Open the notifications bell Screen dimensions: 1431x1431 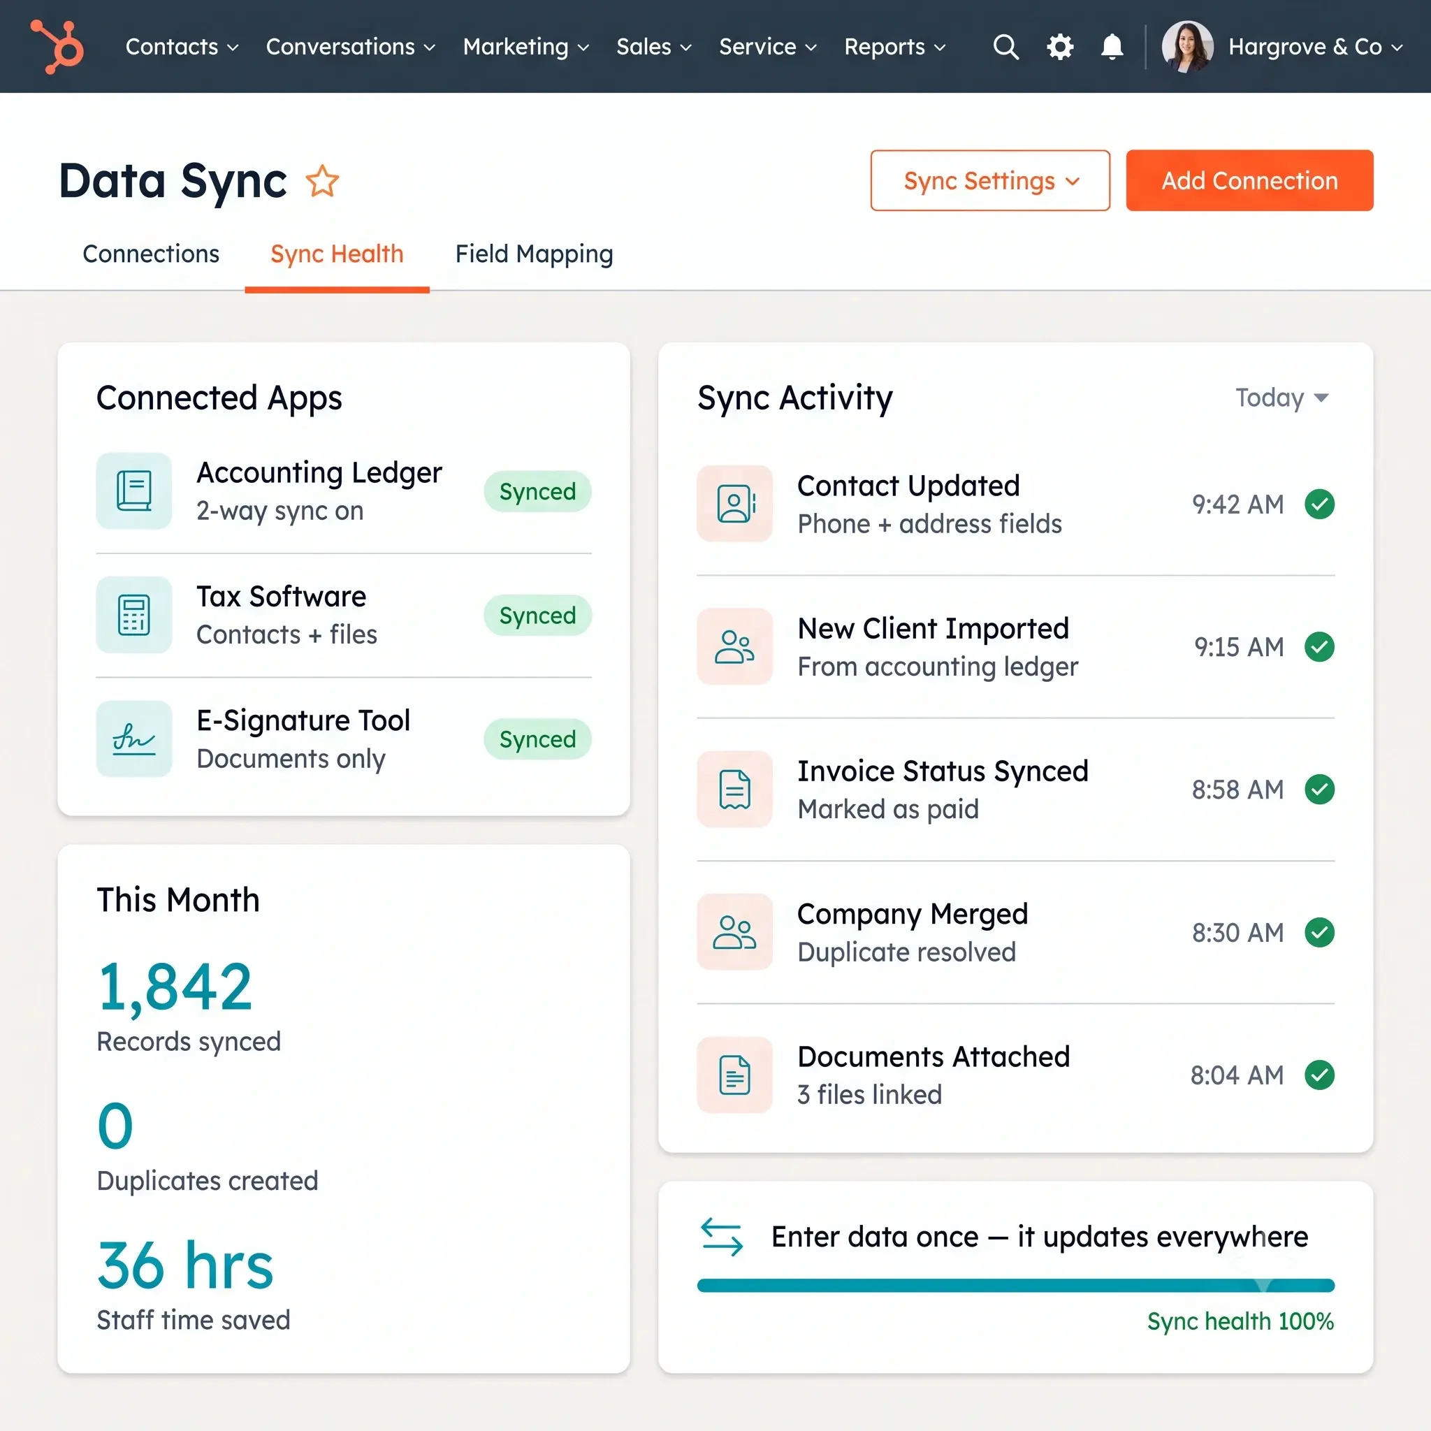1112,47
